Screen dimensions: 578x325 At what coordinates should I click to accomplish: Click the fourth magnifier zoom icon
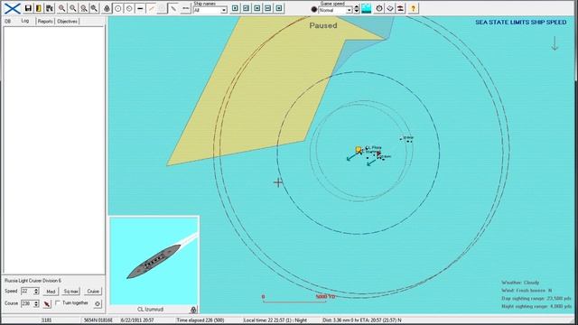pos(94,8)
